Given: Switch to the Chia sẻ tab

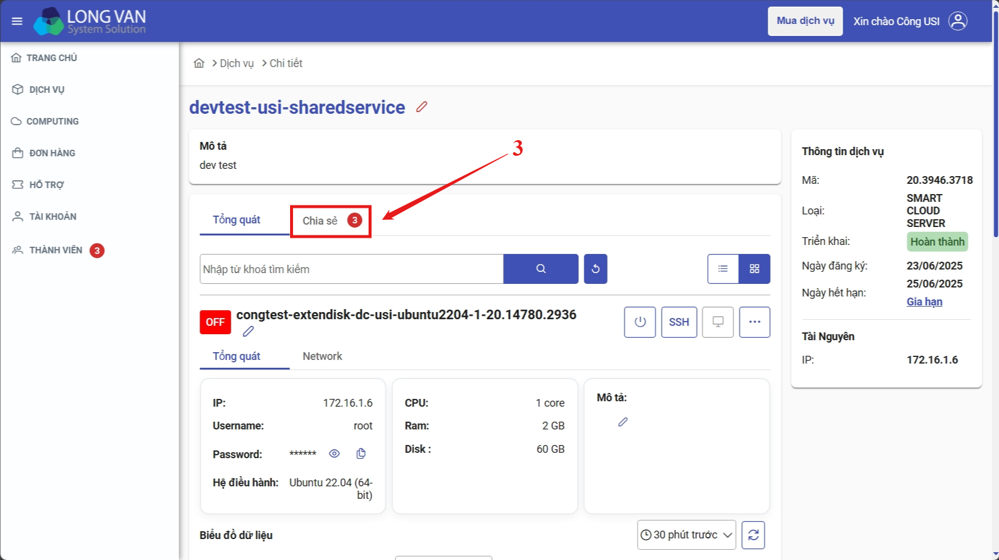Looking at the screenshot, I should coord(331,221).
